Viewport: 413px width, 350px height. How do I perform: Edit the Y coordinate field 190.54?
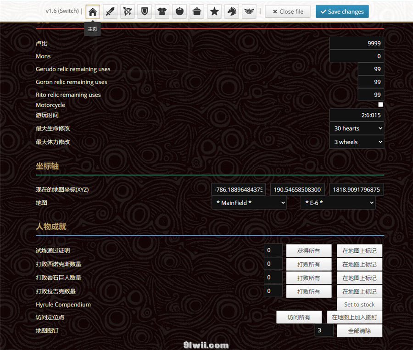pyautogui.click(x=298, y=189)
